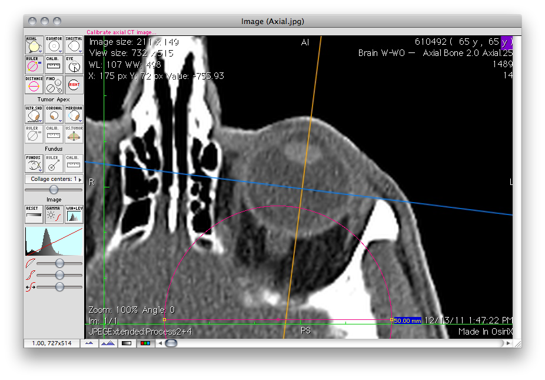Click the image opacity slider knob
Image resolution: width=545 pixels, height=380 pixels.
pos(54,189)
